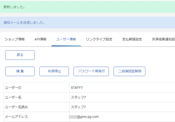Click the メールアドレス row label

(16, 117)
